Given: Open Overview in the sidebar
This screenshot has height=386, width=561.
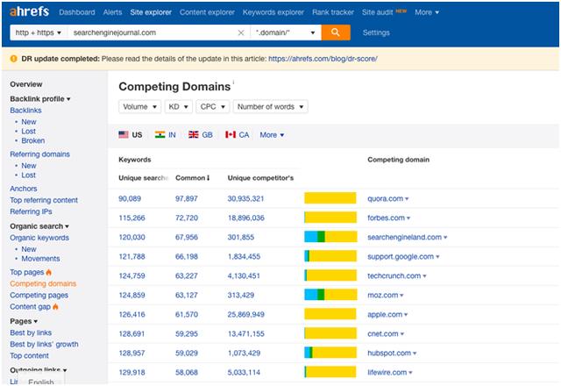Looking at the screenshot, I should coord(26,84).
